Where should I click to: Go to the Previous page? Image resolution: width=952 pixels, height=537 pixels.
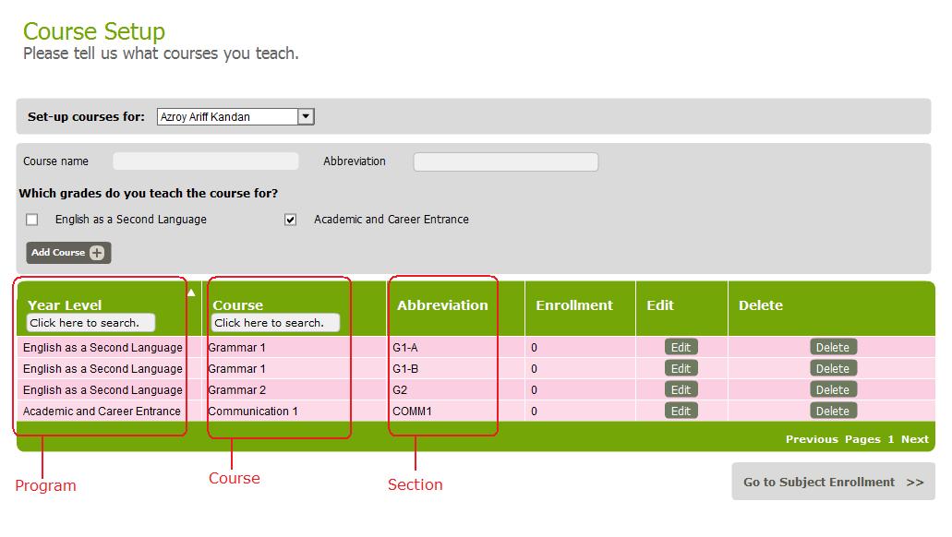pyautogui.click(x=812, y=439)
